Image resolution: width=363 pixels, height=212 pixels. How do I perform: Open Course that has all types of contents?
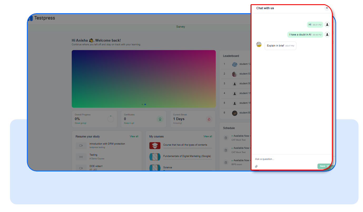tap(185, 145)
